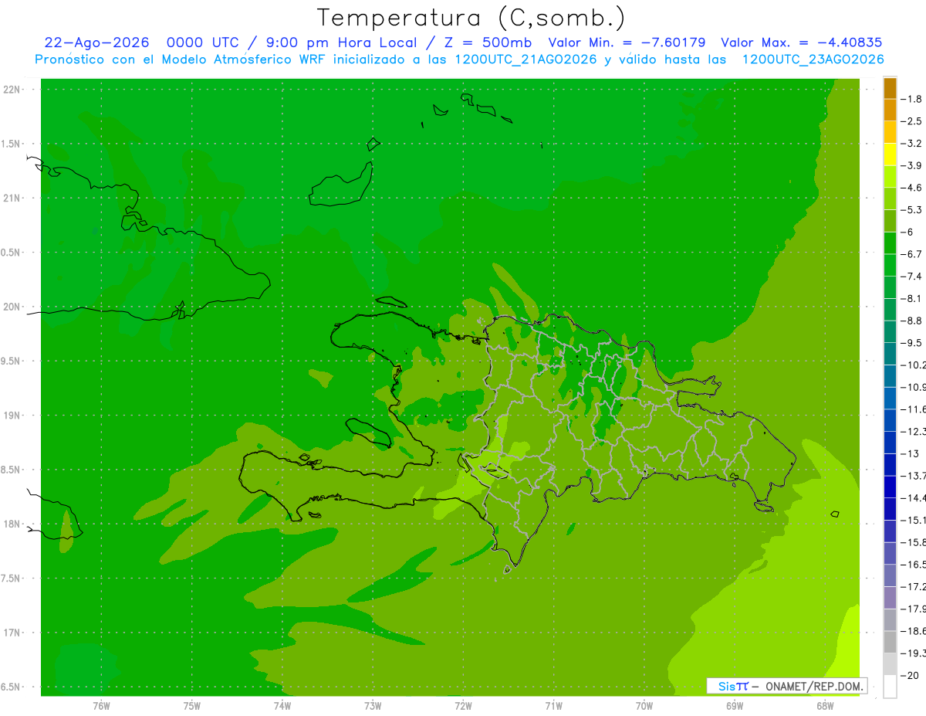The height and width of the screenshot is (716, 926).
Task: Click the '-9.5' colorbar label
Action: [x=912, y=343]
